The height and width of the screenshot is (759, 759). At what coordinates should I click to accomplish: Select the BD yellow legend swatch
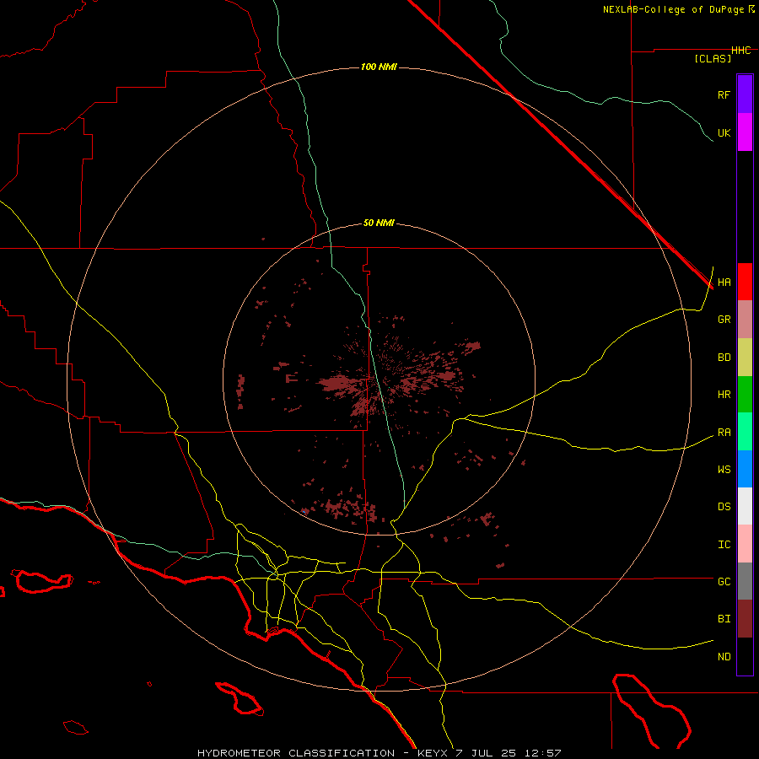point(745,358)
